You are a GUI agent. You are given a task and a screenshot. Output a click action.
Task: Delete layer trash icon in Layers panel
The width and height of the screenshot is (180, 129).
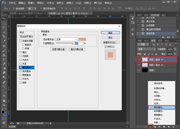[173, 127]
